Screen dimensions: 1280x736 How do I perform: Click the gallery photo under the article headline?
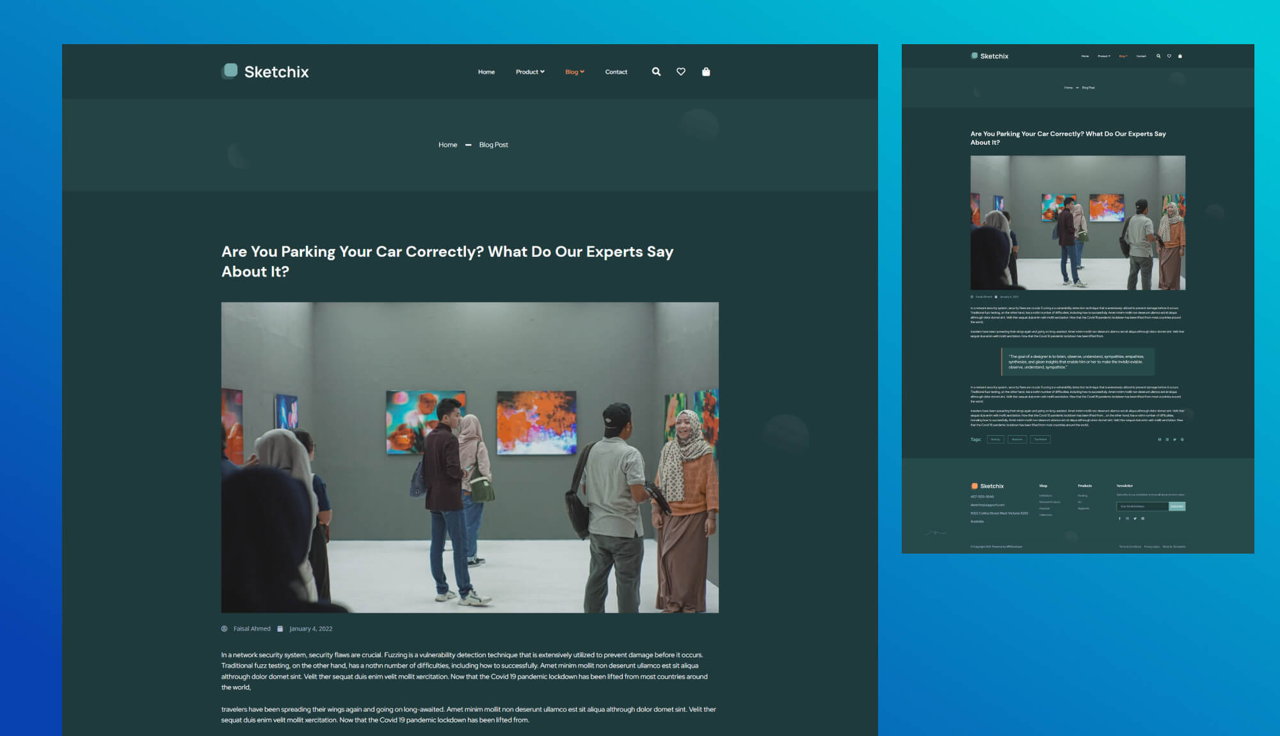(471, 456)
